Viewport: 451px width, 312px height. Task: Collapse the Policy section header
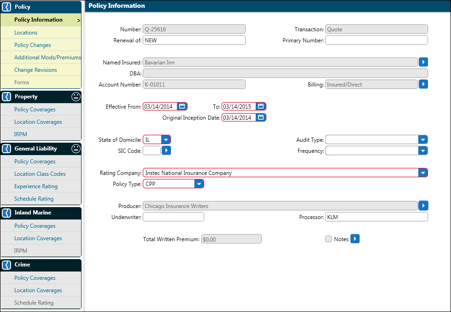[7, 7]
